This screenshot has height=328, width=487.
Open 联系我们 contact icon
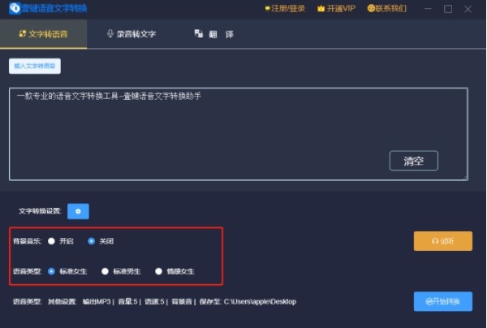(371, 8)
